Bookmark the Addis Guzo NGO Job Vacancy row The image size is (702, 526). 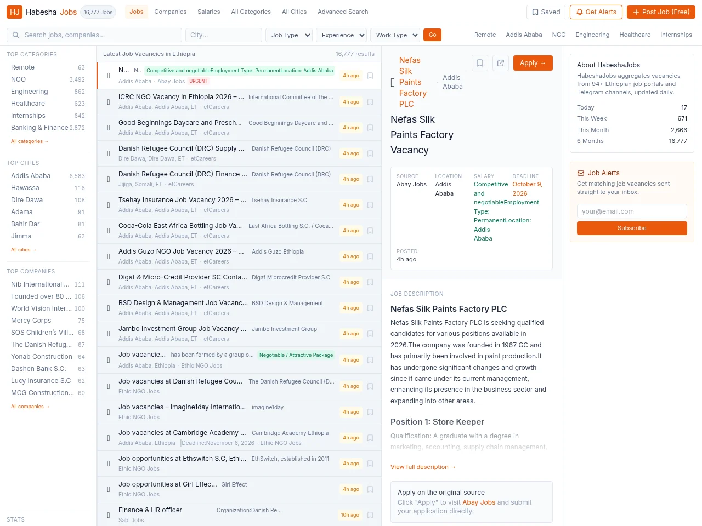pos(370,256)
